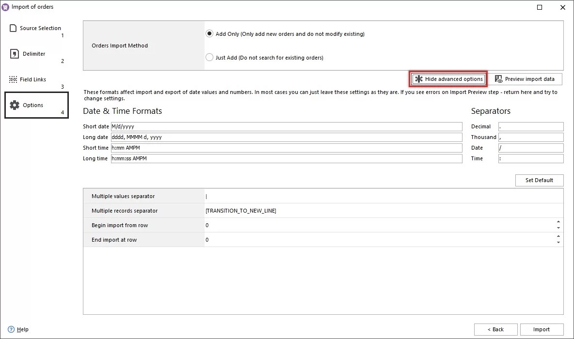Click the Help question mark icon
Screen dimensions: 574x339
click(11, 329)
